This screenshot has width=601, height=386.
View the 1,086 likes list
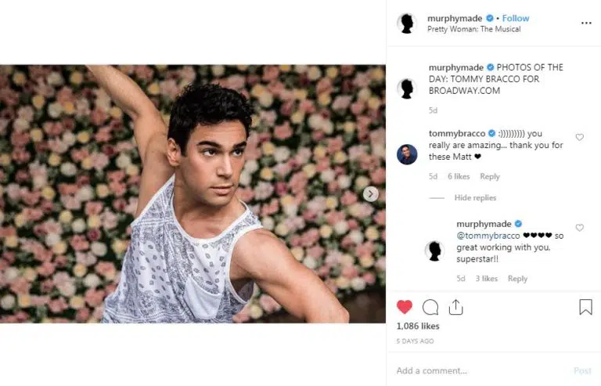pos(418,326)
